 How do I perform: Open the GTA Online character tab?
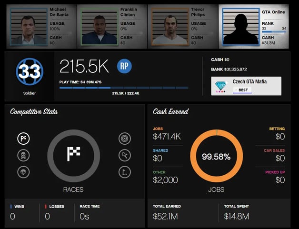click(x=253, y=26)
